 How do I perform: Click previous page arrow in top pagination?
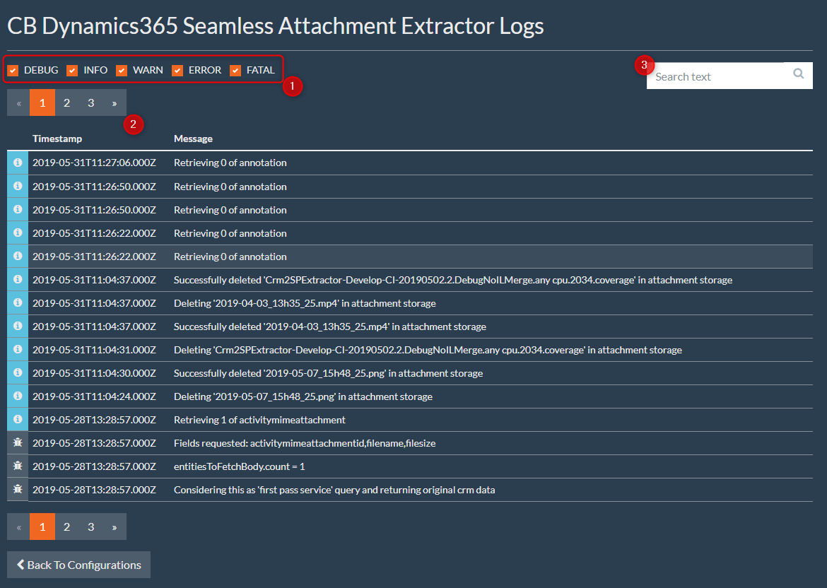[18, 103]
